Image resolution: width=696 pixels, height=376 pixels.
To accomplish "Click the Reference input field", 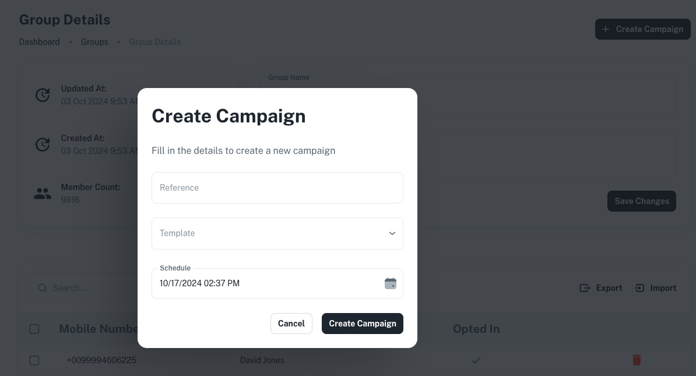I will (277, 188).
